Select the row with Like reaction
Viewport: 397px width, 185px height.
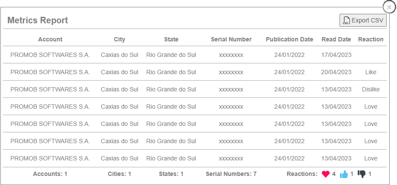pyautogui.click(x=194, y=72)
